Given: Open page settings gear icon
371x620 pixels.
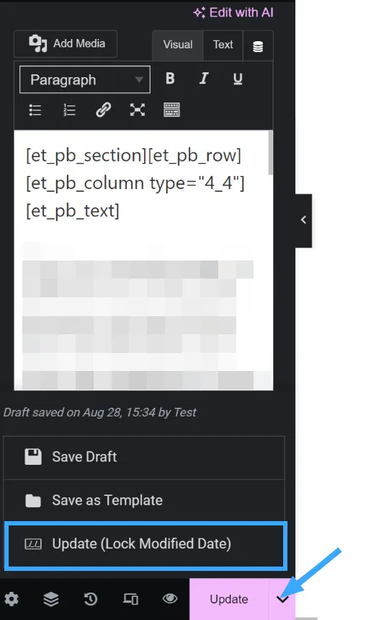Looking at the screenshot, I should coord(12,599).
